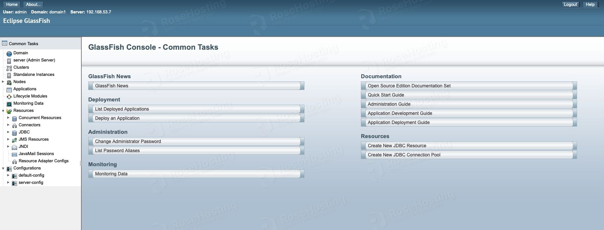Image resolution: width=604 pixels, height=230 pixels.
Task: Expand the Connectors node
Action: tap(8, 125)
